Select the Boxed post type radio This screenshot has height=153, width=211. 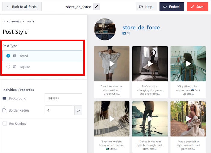(8, 56)
